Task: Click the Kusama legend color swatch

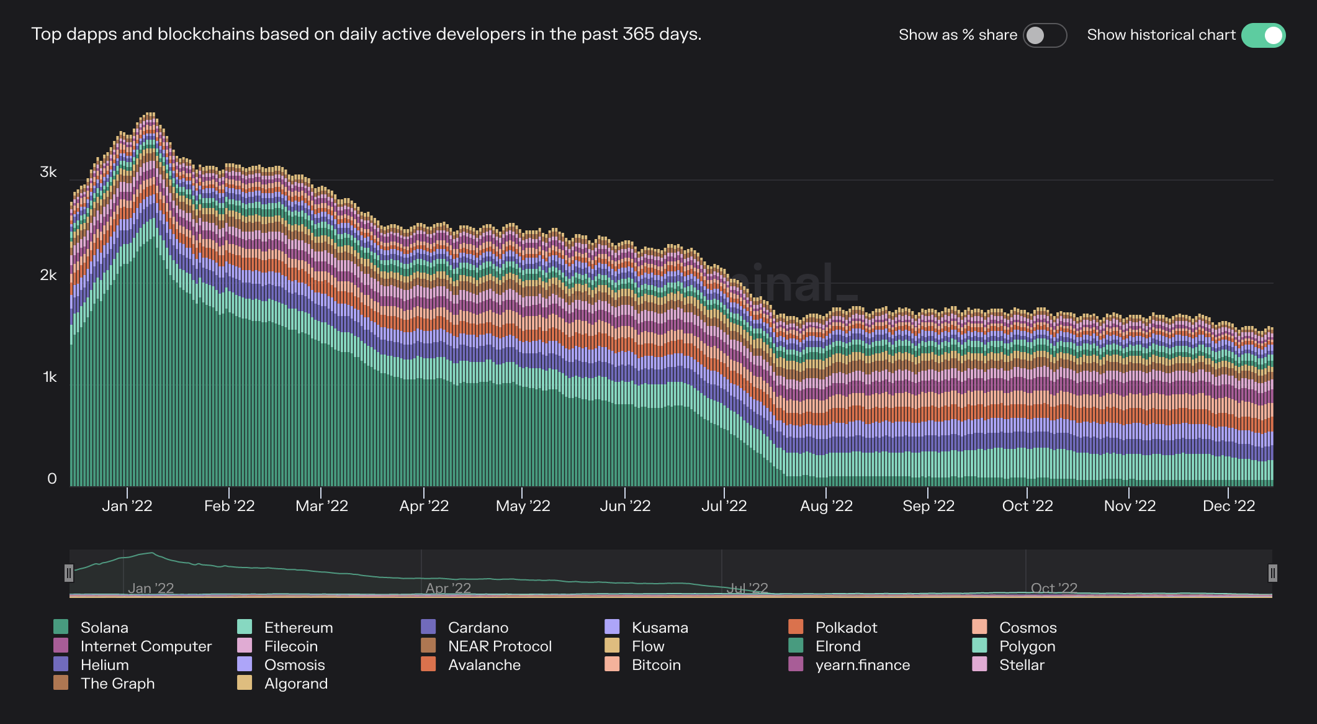Action: click(x=612, y=627)
